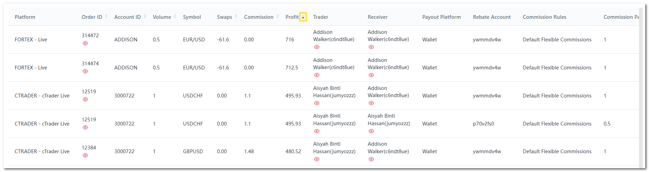The width and height of the screenshot is (649, 172).
Task: Click the Platform column header
Action: (25, 17)
